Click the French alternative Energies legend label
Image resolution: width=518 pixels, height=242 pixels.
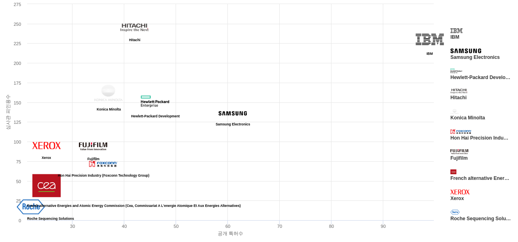click(x=480, y=178)
